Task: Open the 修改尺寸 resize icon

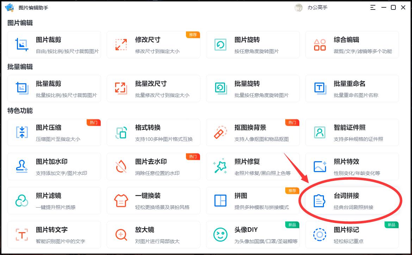Action: (121, 45)
